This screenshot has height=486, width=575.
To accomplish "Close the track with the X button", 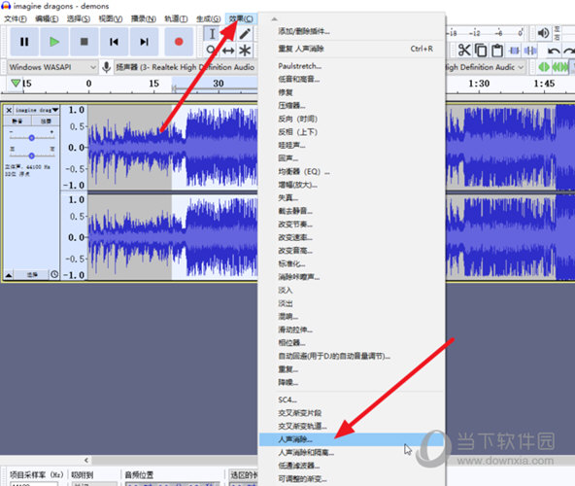I will (9, 110).
